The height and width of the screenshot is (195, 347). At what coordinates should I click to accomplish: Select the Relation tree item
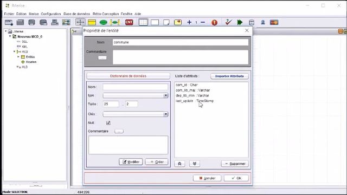click(x=31, y=62)
